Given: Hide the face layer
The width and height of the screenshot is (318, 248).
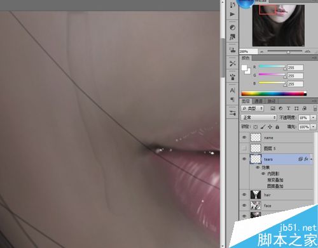Looking at the screenshot, I should (x=244, y=206).
